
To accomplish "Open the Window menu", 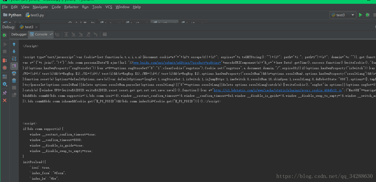I will (122, 7).
